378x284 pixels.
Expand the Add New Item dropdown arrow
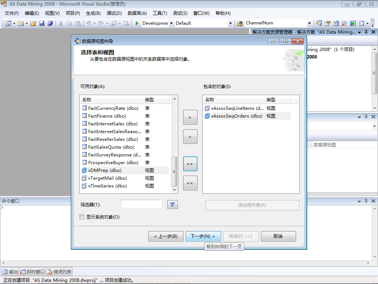[x=27, y=23]
